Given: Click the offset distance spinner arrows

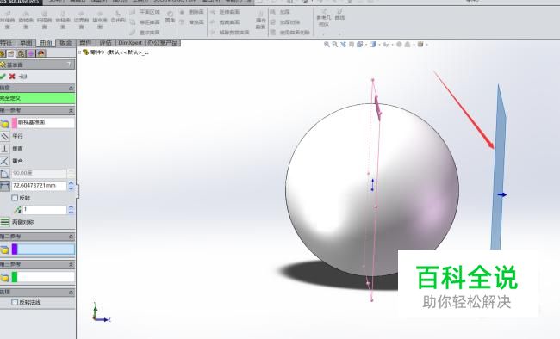Looking at the screenshot, I should (71, 186).
